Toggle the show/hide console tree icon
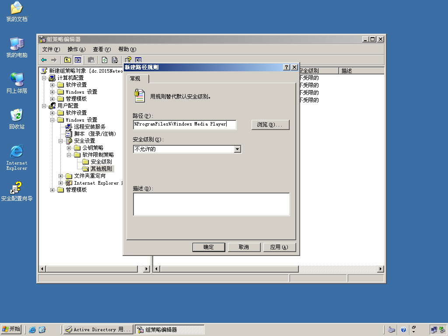Image resolution: width=448 pixels, height=336 pixels. 78,60
